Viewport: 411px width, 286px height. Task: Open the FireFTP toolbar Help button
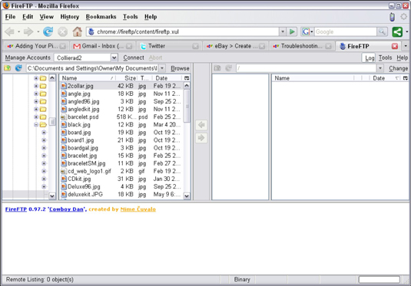pos(402,58)
